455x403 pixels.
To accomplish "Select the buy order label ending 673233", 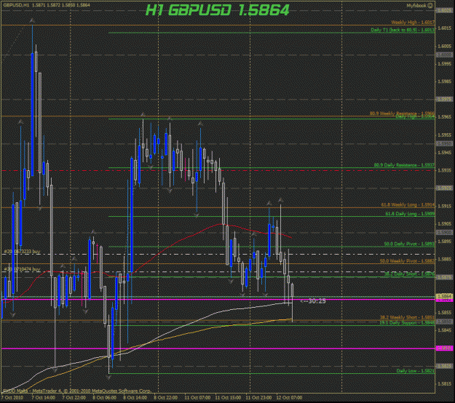I will 23,252.
